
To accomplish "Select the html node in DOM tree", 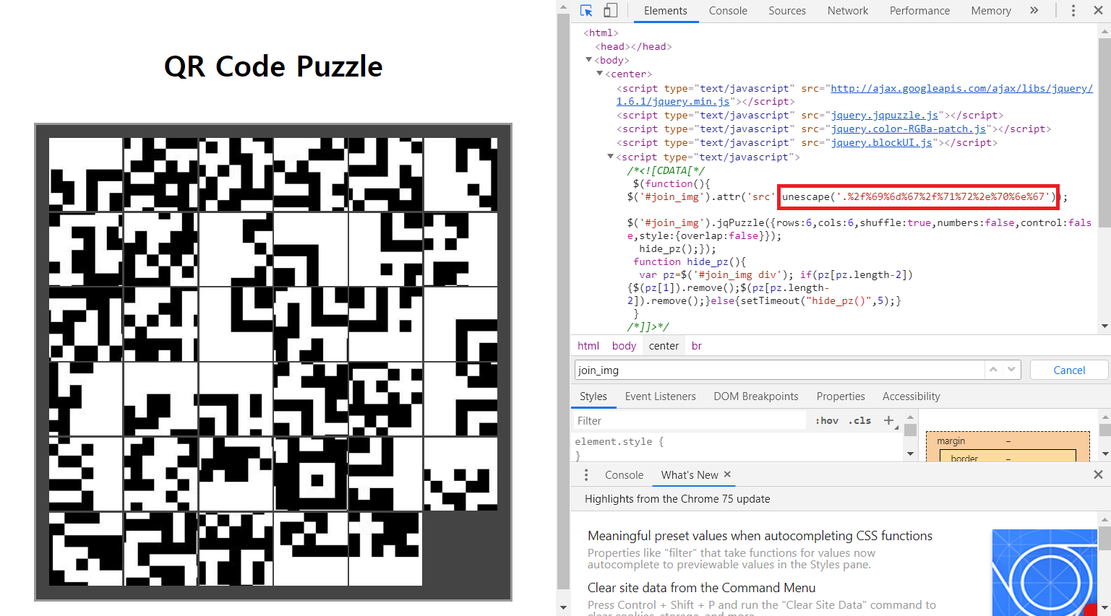I will point(601,32).
